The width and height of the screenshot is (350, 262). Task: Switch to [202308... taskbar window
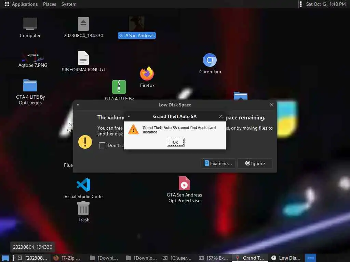coord(32,258)
